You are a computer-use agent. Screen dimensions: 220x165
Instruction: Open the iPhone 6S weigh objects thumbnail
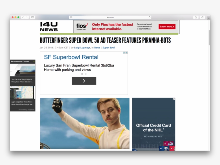(23, 70)
